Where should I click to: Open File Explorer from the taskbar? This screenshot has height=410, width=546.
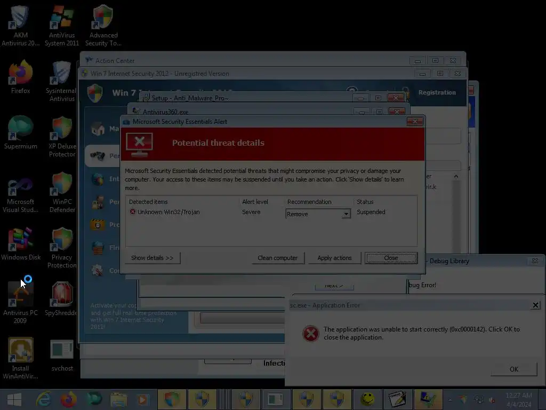tap(118, 399)
